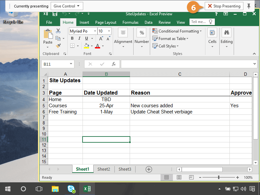Switch to Page Layout view icon

179,177
